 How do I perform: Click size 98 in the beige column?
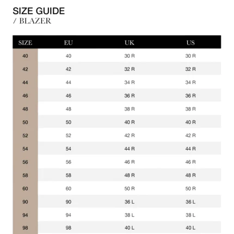(25, 228)
